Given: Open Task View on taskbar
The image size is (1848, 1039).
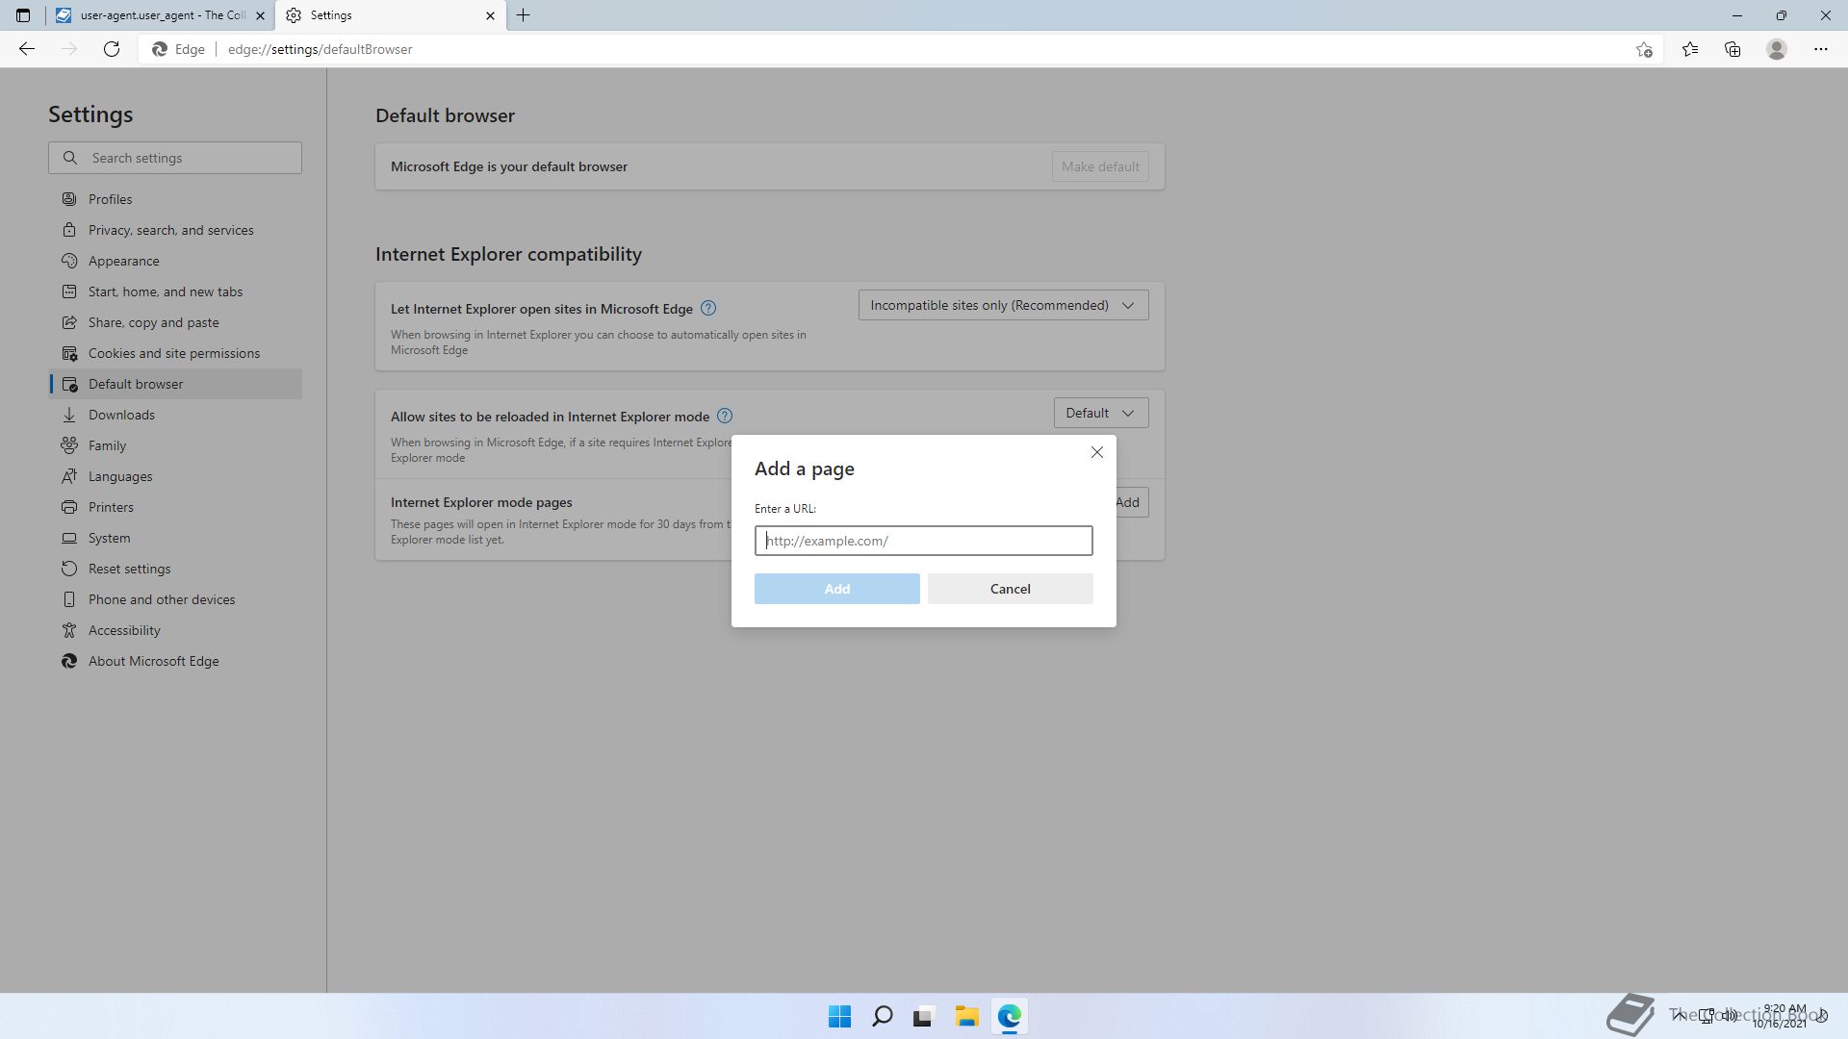Looking at the screenshot, I should tap(924, 1016).
